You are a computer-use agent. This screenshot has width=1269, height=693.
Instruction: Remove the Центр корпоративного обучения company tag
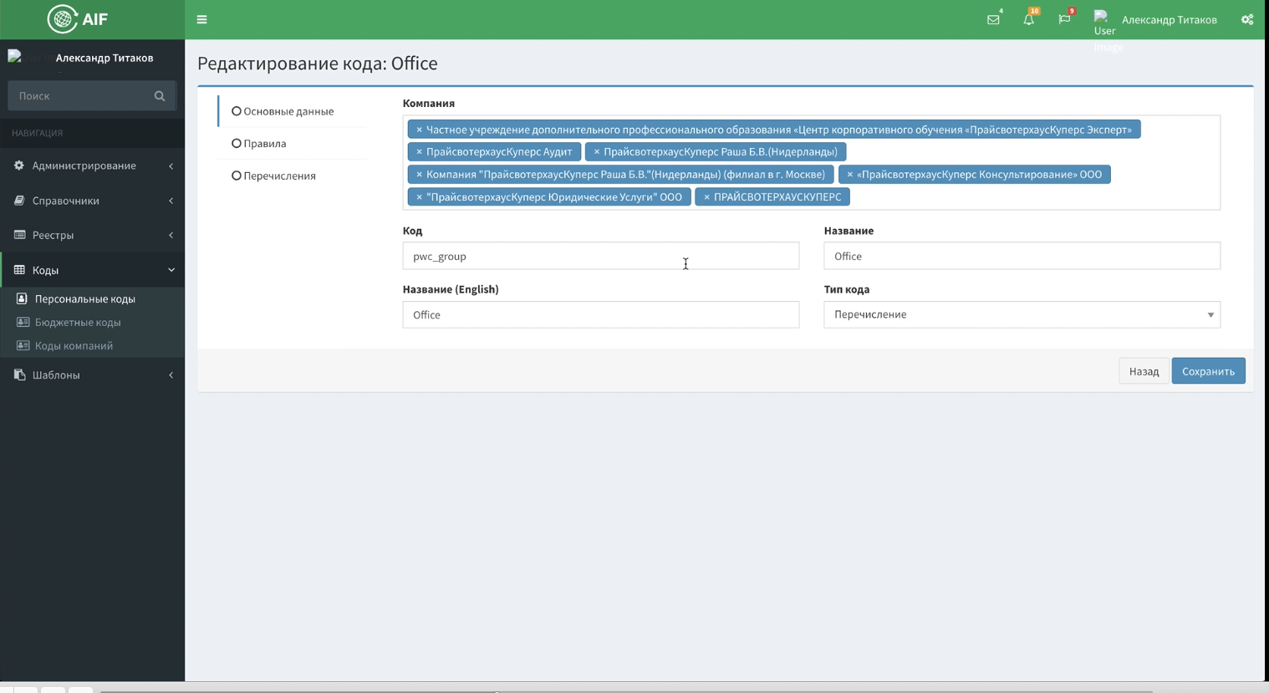tap(419, 130)
